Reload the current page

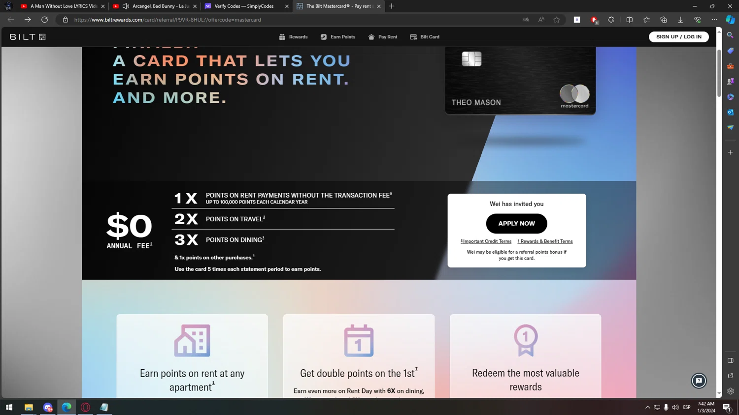pyautogui.click(x=45, y=20)
